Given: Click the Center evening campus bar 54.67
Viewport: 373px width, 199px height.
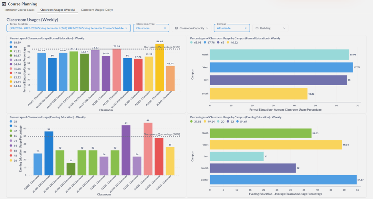Looking at the screenshot, I should coord(283,180).
